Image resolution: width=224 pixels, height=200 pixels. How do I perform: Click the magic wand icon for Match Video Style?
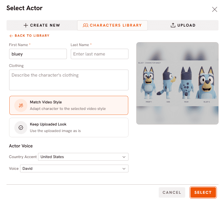(21, 105)
